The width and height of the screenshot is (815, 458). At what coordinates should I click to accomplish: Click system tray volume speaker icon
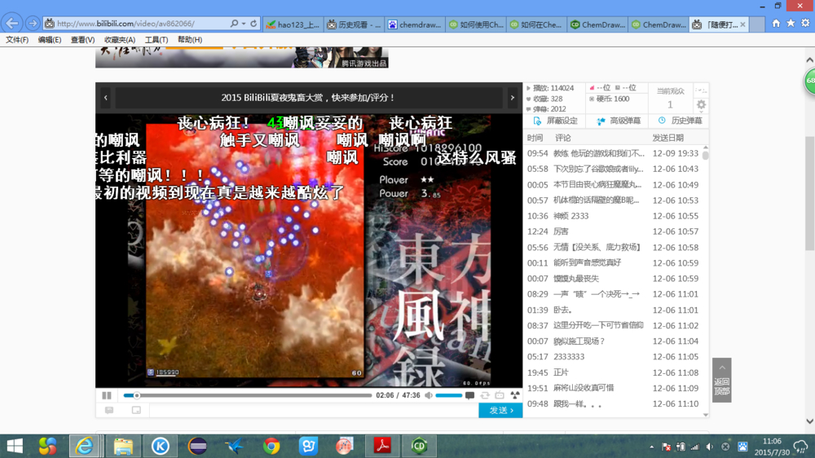pyautogui.click(x=710, y=447)
